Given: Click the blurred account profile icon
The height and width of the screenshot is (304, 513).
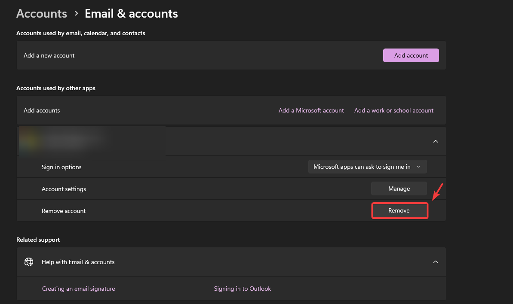Looking at the screenshot, I should coord(29,141).
